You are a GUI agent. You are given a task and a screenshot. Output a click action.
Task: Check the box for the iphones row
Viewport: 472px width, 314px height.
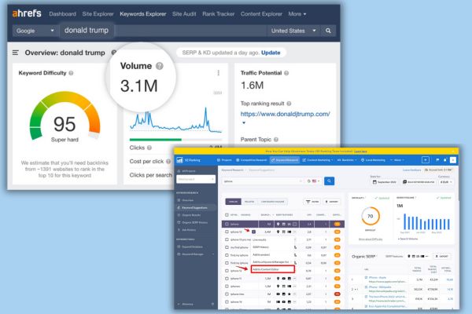pos(227,287)
